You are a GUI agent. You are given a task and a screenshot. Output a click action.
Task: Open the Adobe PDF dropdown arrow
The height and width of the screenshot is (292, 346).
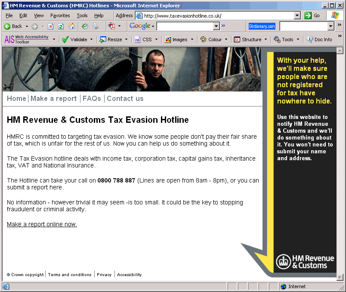pos(119,26)
